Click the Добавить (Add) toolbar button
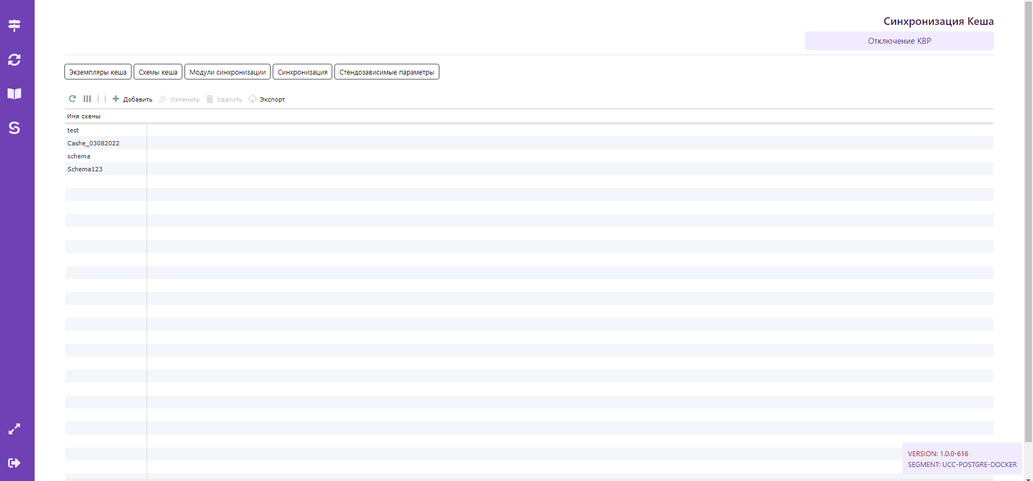Screen dimensions: 1033x481 (132, 99)
